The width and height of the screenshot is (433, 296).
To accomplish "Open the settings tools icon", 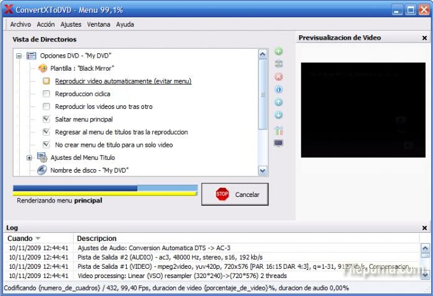I will coord(278,131).
